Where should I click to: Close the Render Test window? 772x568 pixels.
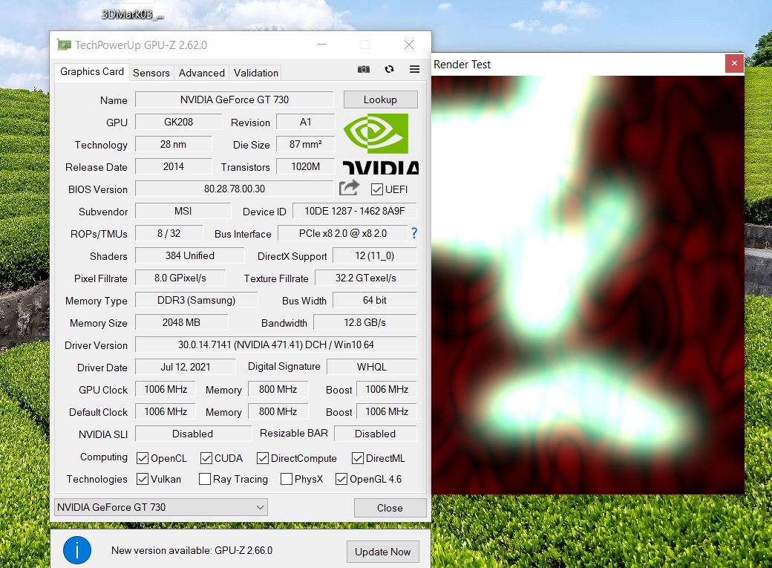734,64
